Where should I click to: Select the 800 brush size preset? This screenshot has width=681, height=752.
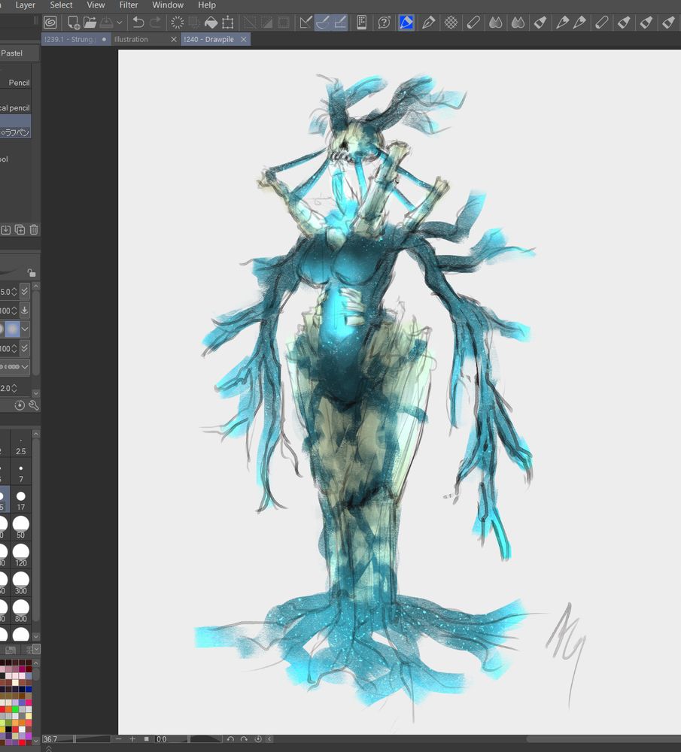(20, 609)
